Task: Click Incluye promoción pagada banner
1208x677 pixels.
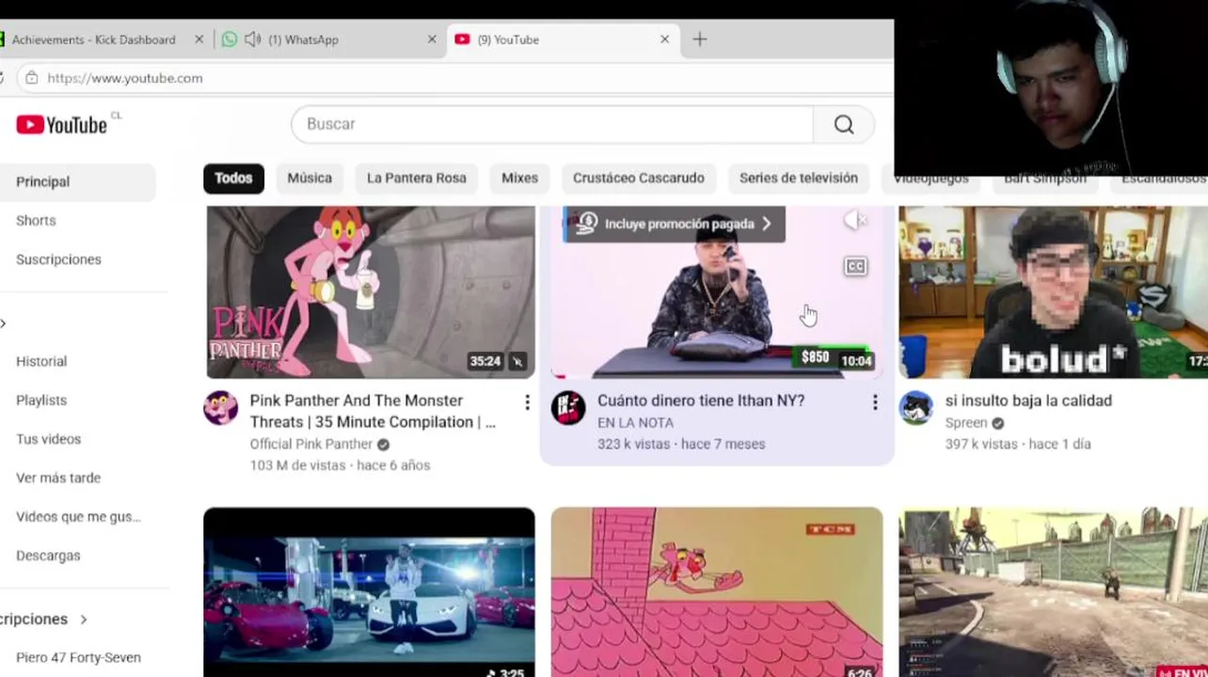Action: (674, 224)
